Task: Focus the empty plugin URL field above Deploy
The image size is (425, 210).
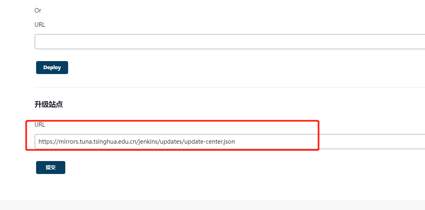Action: (227, 42)
